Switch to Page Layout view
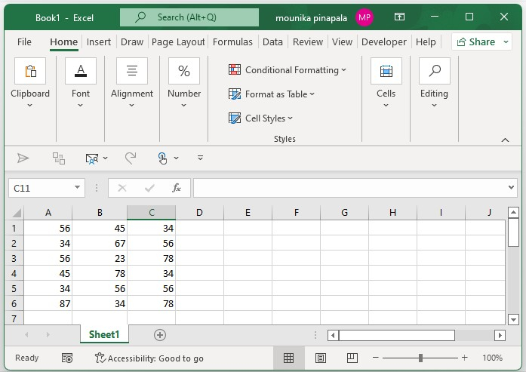The width and height of the screenshot is (526, 372). pos(321,358)
